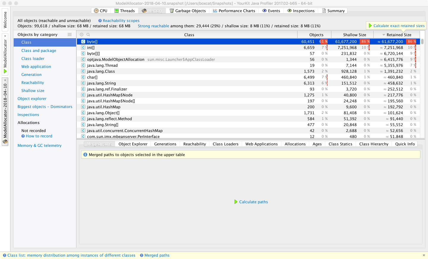This screenshot has width=428, height=259.
Task: Click the green Calculate paths play icon
Action: coord(236,202)
